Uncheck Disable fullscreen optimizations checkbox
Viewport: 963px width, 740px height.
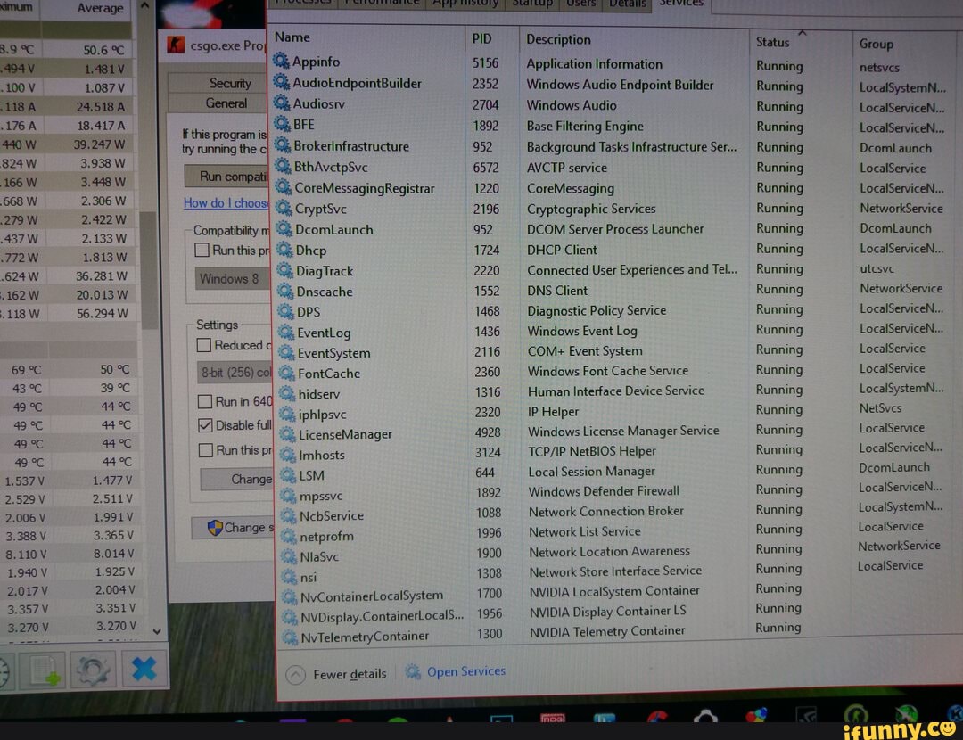(x=205, y=425)
